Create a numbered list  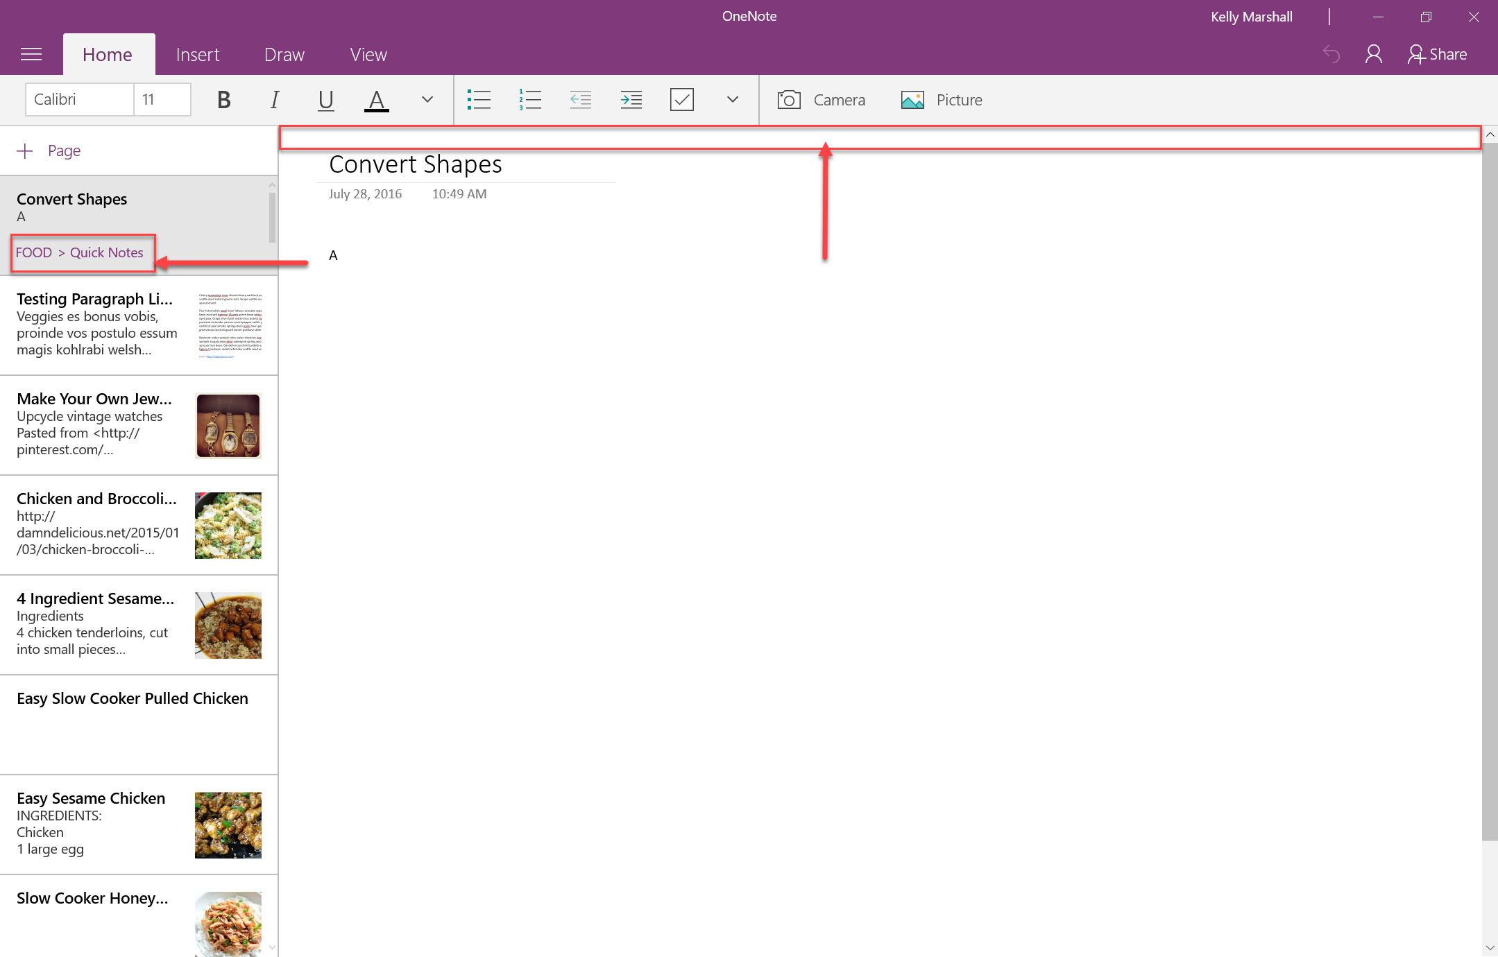click(529, 99)
